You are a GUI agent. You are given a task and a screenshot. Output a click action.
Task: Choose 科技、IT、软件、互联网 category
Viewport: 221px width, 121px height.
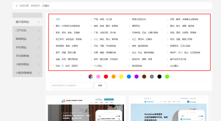[x=67, y=66]
